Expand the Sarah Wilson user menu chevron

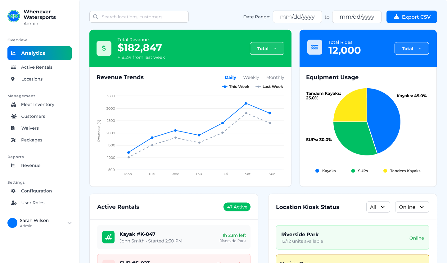pyautogui.click(x=70, y=223)
